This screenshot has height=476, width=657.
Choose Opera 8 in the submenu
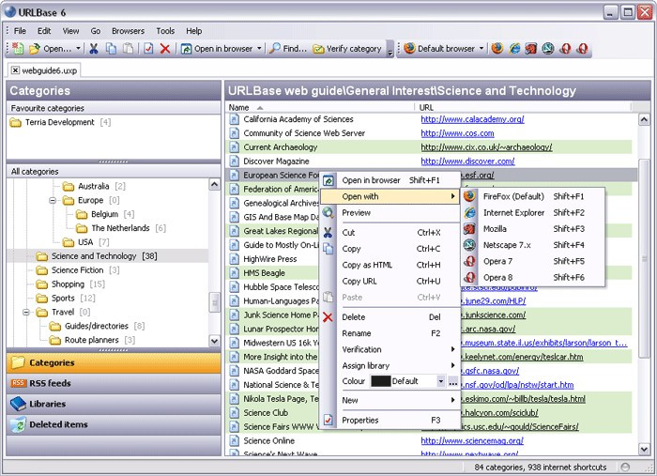[533, 277]
